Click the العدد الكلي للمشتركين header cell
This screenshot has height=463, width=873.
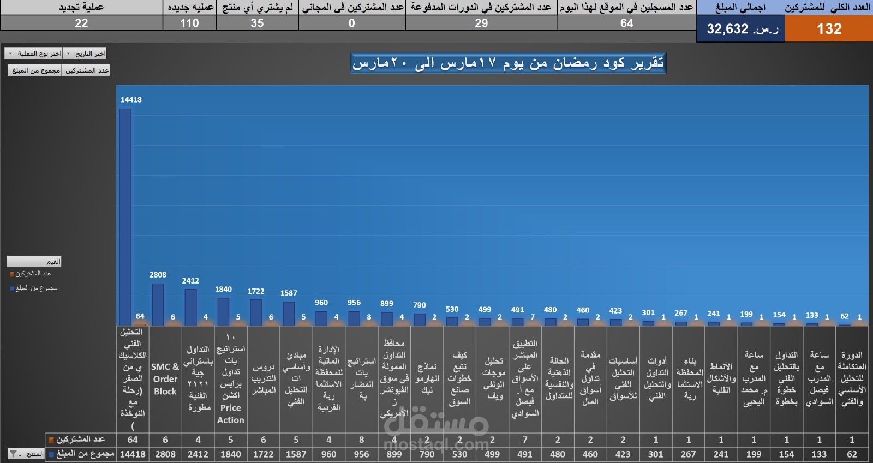coord(829,7)
